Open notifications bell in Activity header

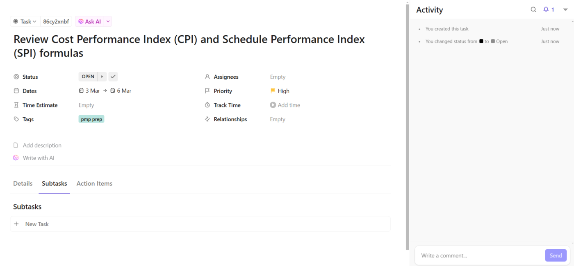click(x=546, y=9)
